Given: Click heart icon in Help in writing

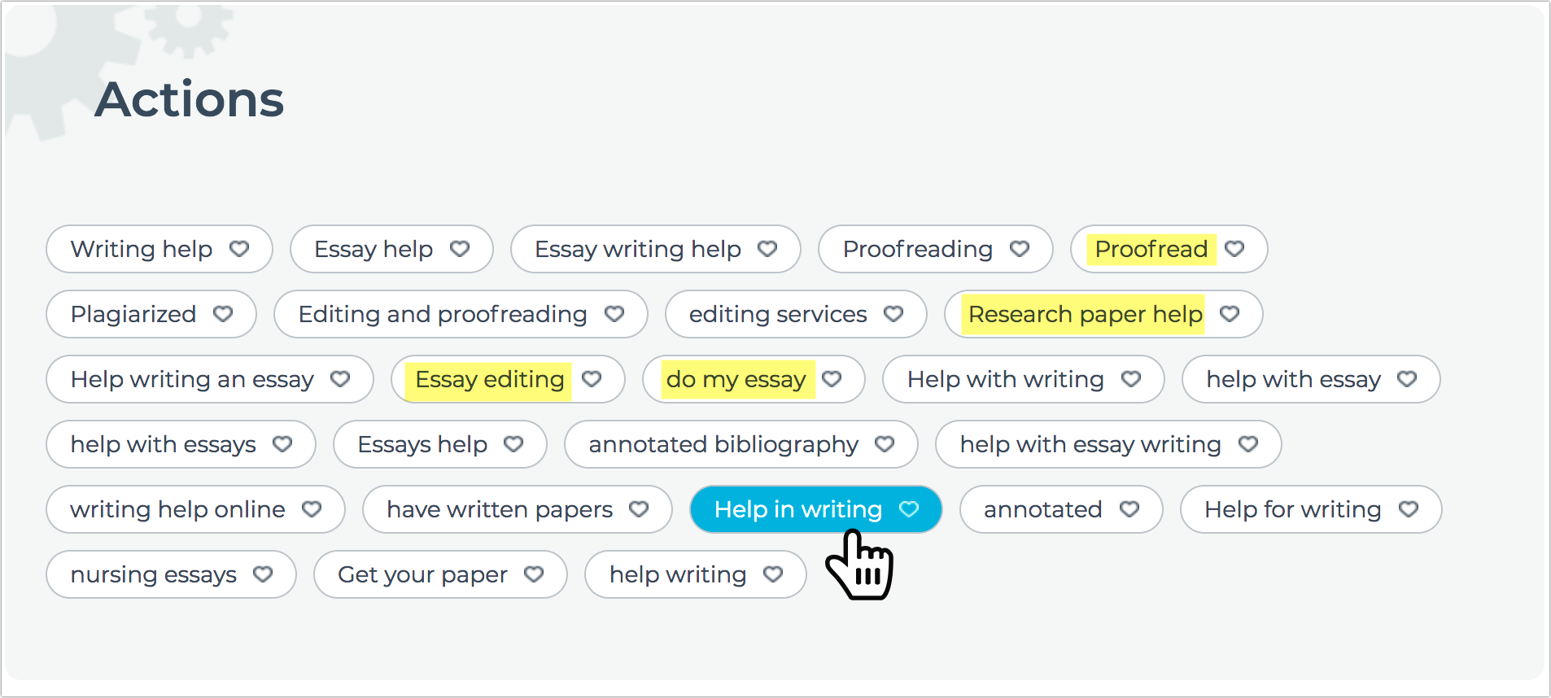Looking at the screenshot, I should [x=909, y=509].
